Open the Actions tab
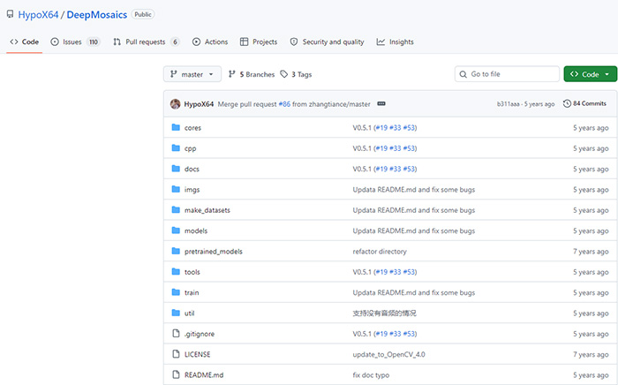Image resolution: width=618 pixels, height=385 pixels. point(210,42)
